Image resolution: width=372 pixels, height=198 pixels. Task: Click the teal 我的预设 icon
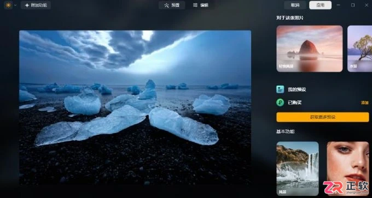click(x=280, y=89)
